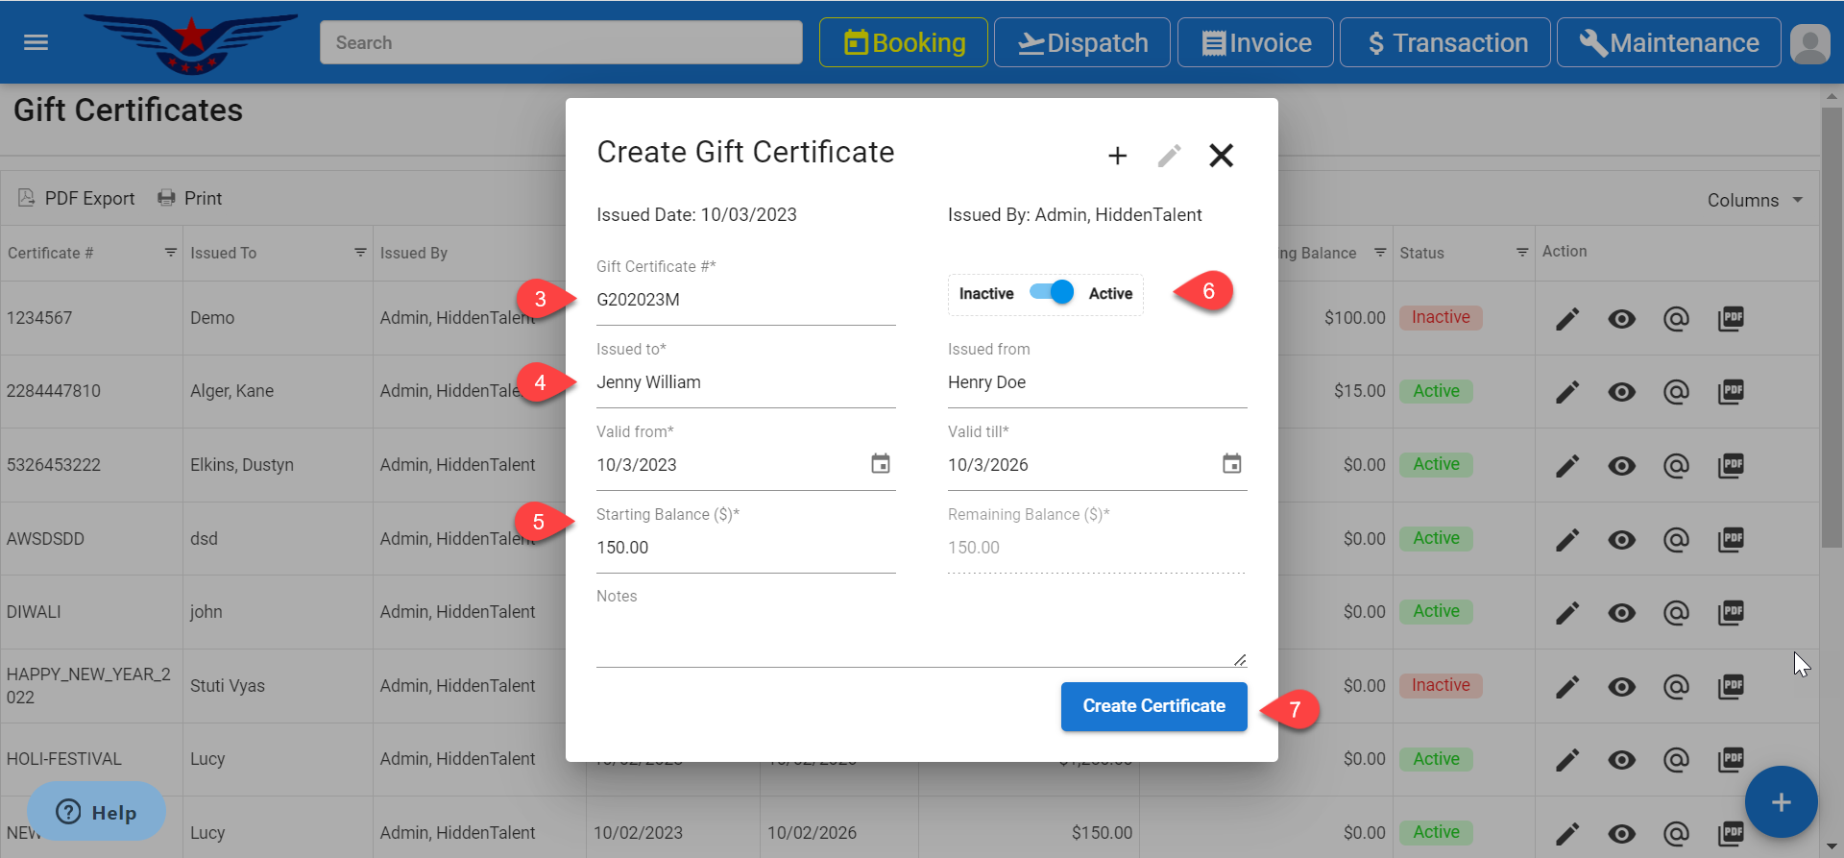Go to the Invoice tab
1844x858 pixels.
pos(1255,43)
